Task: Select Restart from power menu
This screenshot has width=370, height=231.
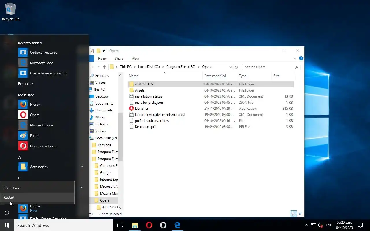Action: click(x=37, y=198)
